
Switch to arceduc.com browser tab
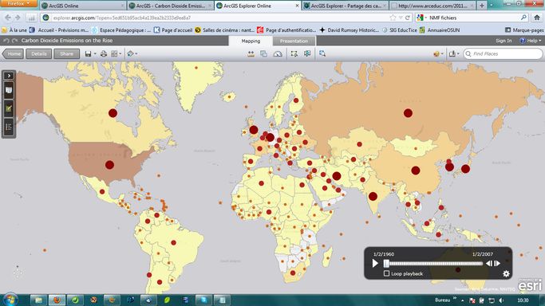click(432, 6)
